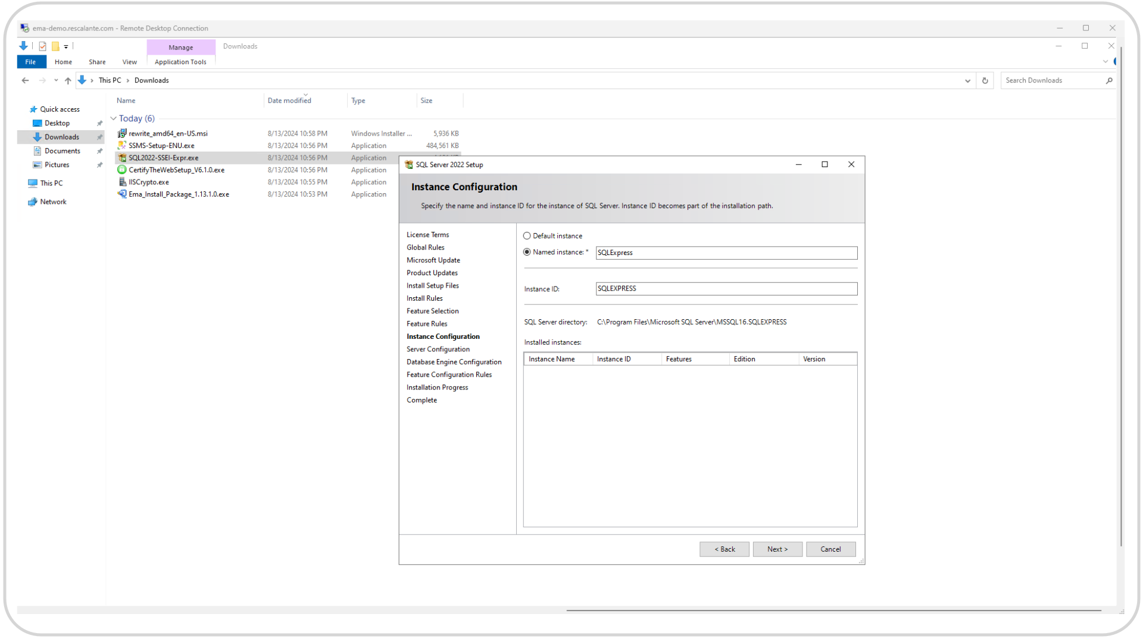Image resolution: width=1143 pixels, height=642 pixels.
Task: Click the Version column header in installed instances
Action: pyautogui.click(x=827, y=359)
